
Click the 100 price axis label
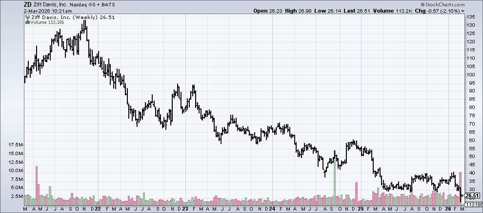(470, 74)
